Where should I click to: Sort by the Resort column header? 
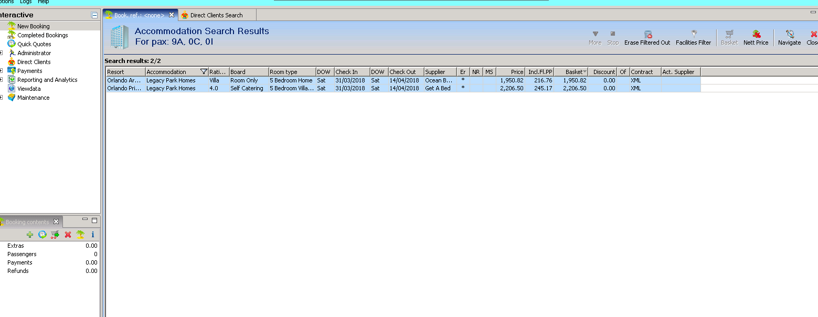[125, 72]
